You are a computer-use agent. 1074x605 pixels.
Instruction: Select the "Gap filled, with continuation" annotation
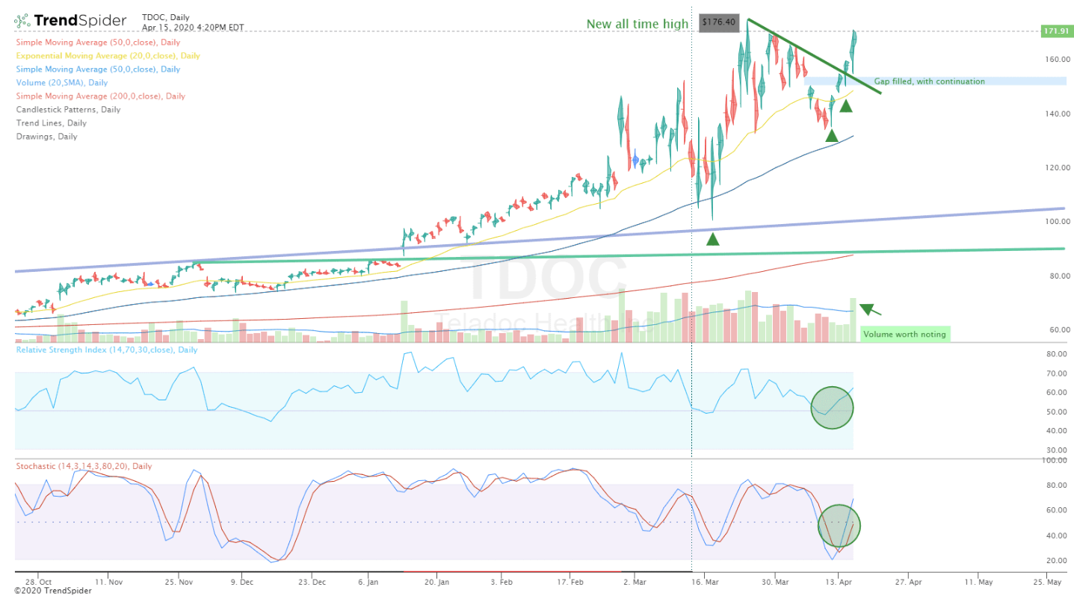click(929, 81)
